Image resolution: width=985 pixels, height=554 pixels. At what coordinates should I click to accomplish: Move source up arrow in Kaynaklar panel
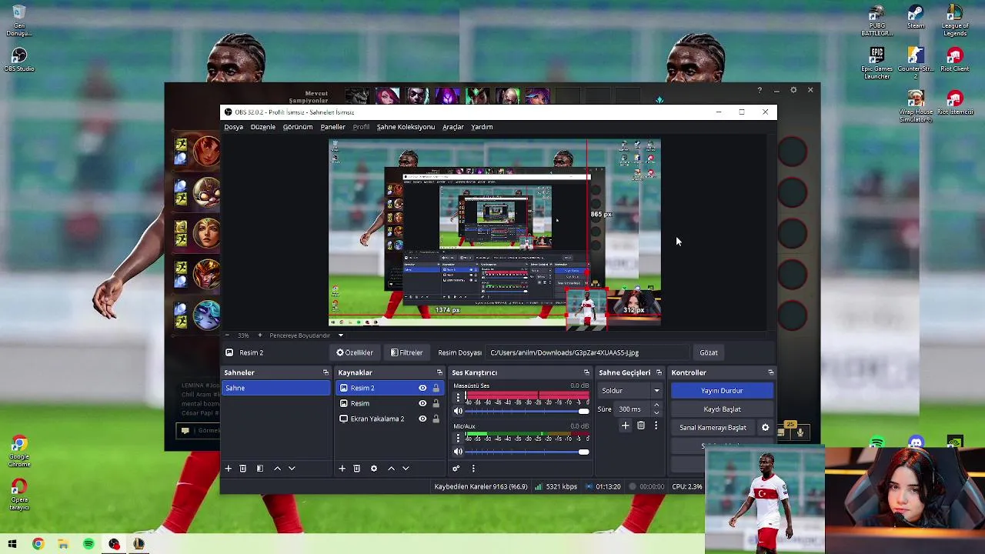coord(391,468)
